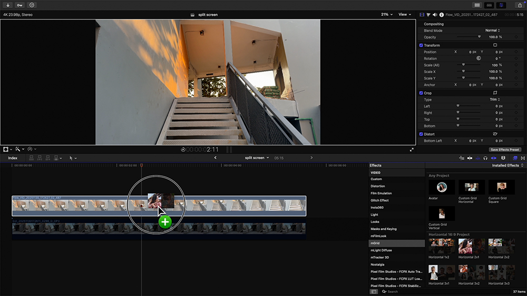The image size is (527, 296).
Task: Open the Blend Mode Normal dropdown
Action: click(x=492, y=30)
